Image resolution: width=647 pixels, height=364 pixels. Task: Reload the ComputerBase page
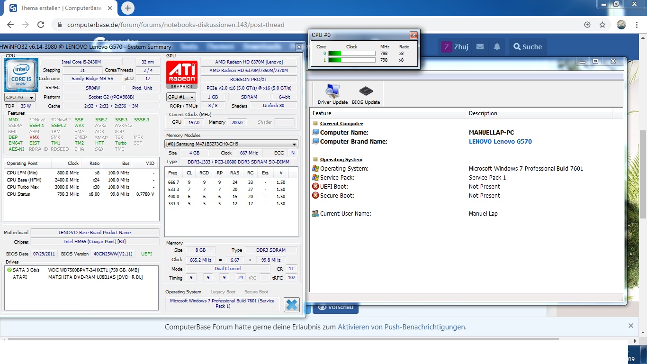tap(41, 25)
